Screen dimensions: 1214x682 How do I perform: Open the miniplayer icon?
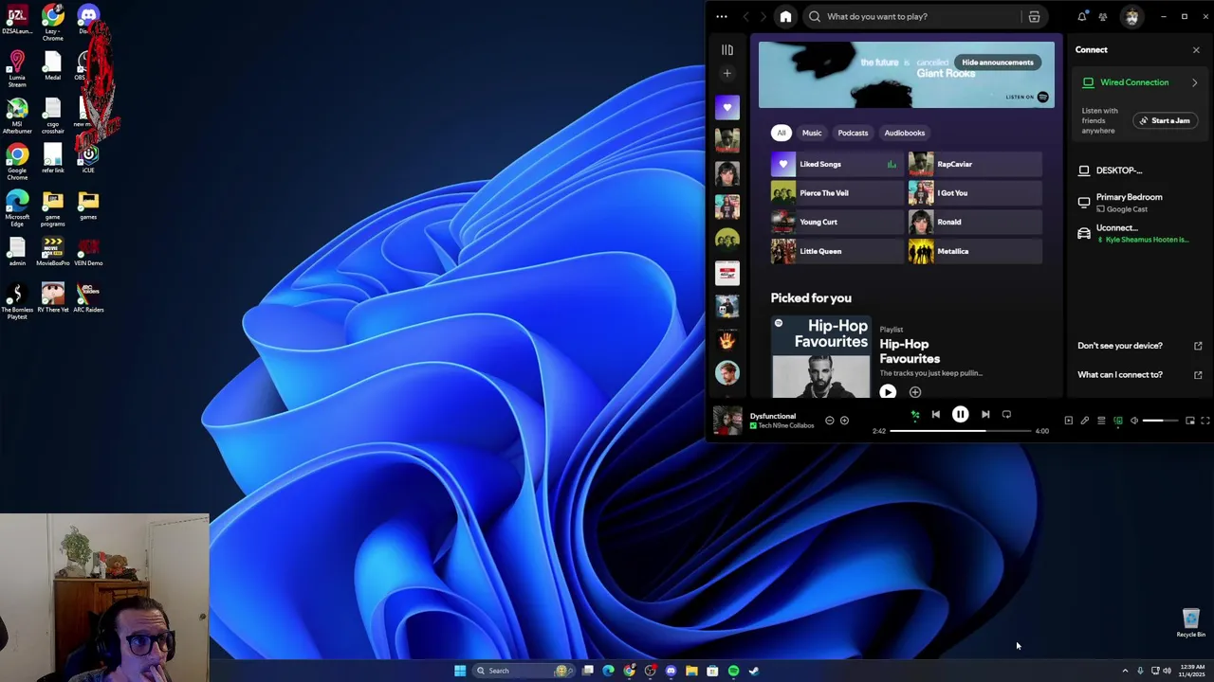[x=1189, y=421]
